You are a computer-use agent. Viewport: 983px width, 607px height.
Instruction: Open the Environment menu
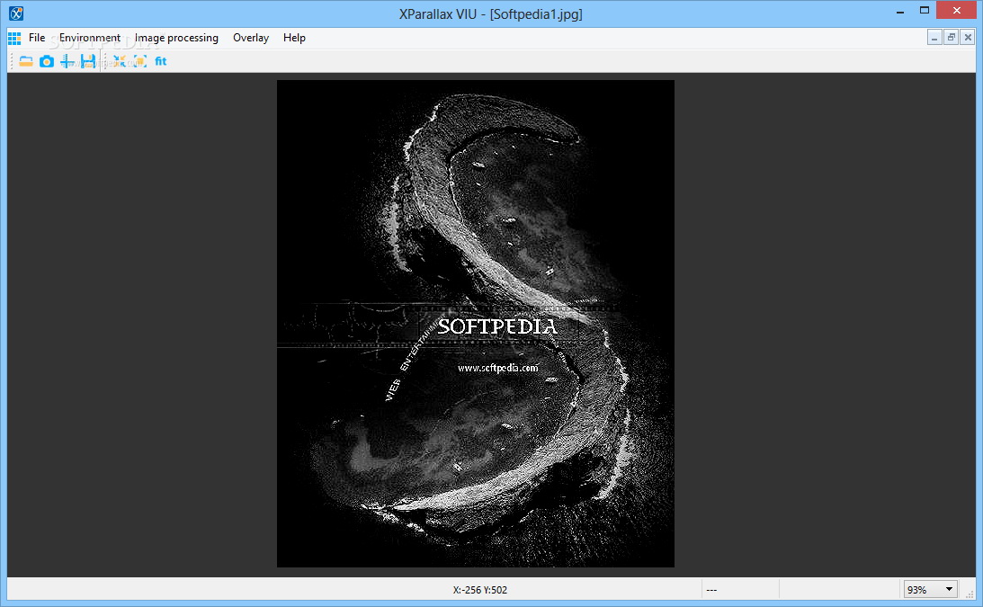coord(90,38)
